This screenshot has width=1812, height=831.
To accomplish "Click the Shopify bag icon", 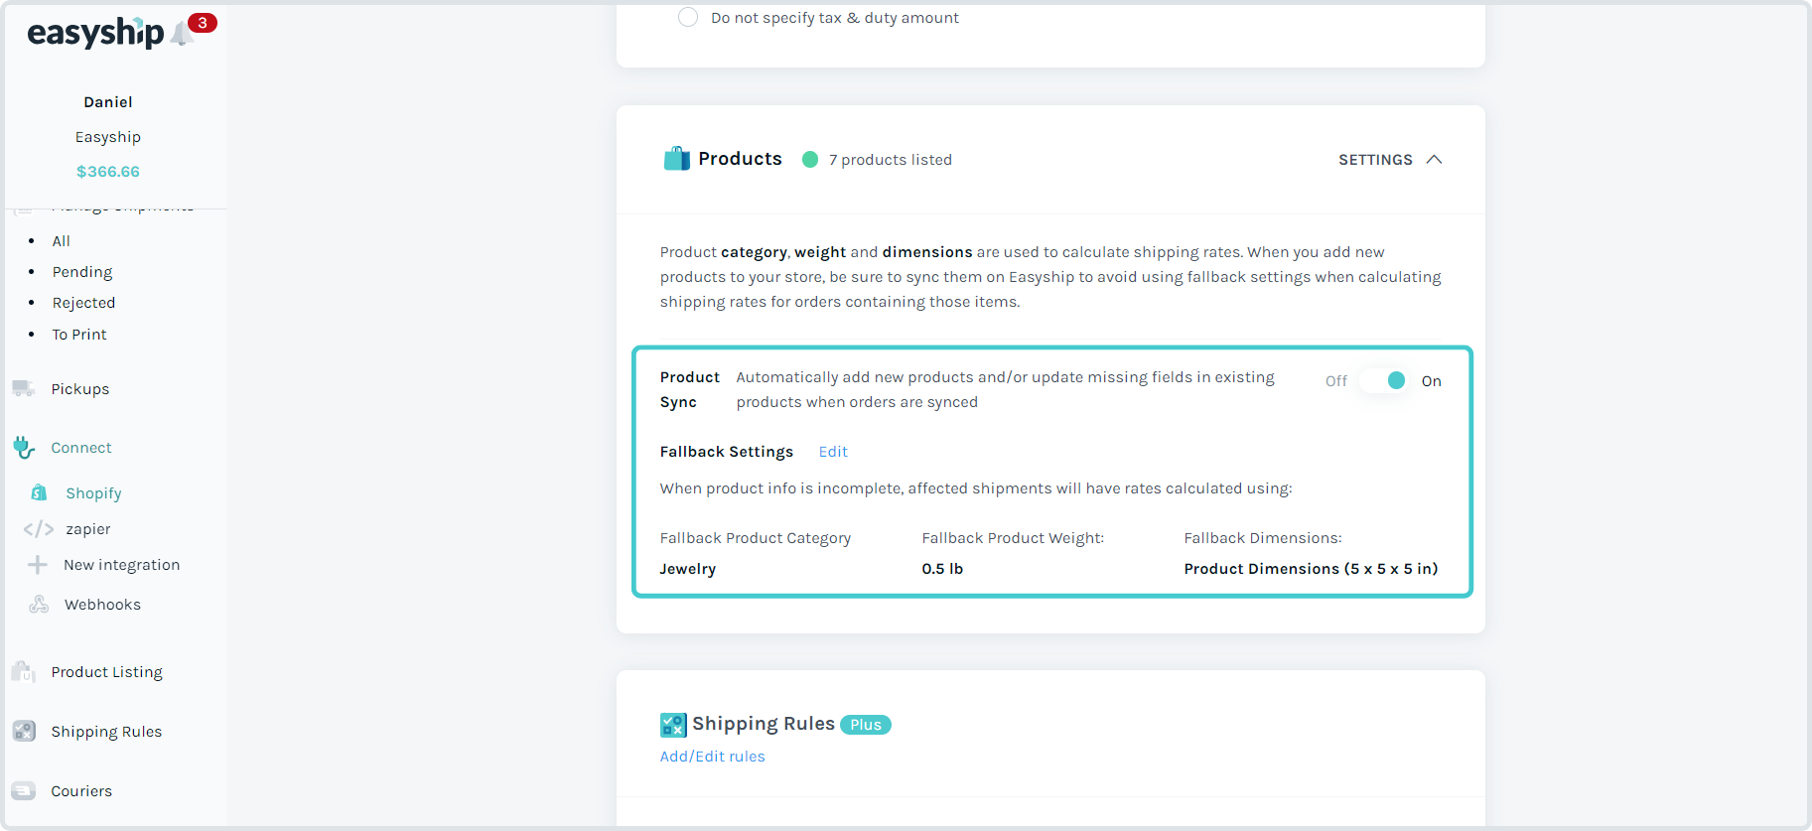I will coord(39,492).
